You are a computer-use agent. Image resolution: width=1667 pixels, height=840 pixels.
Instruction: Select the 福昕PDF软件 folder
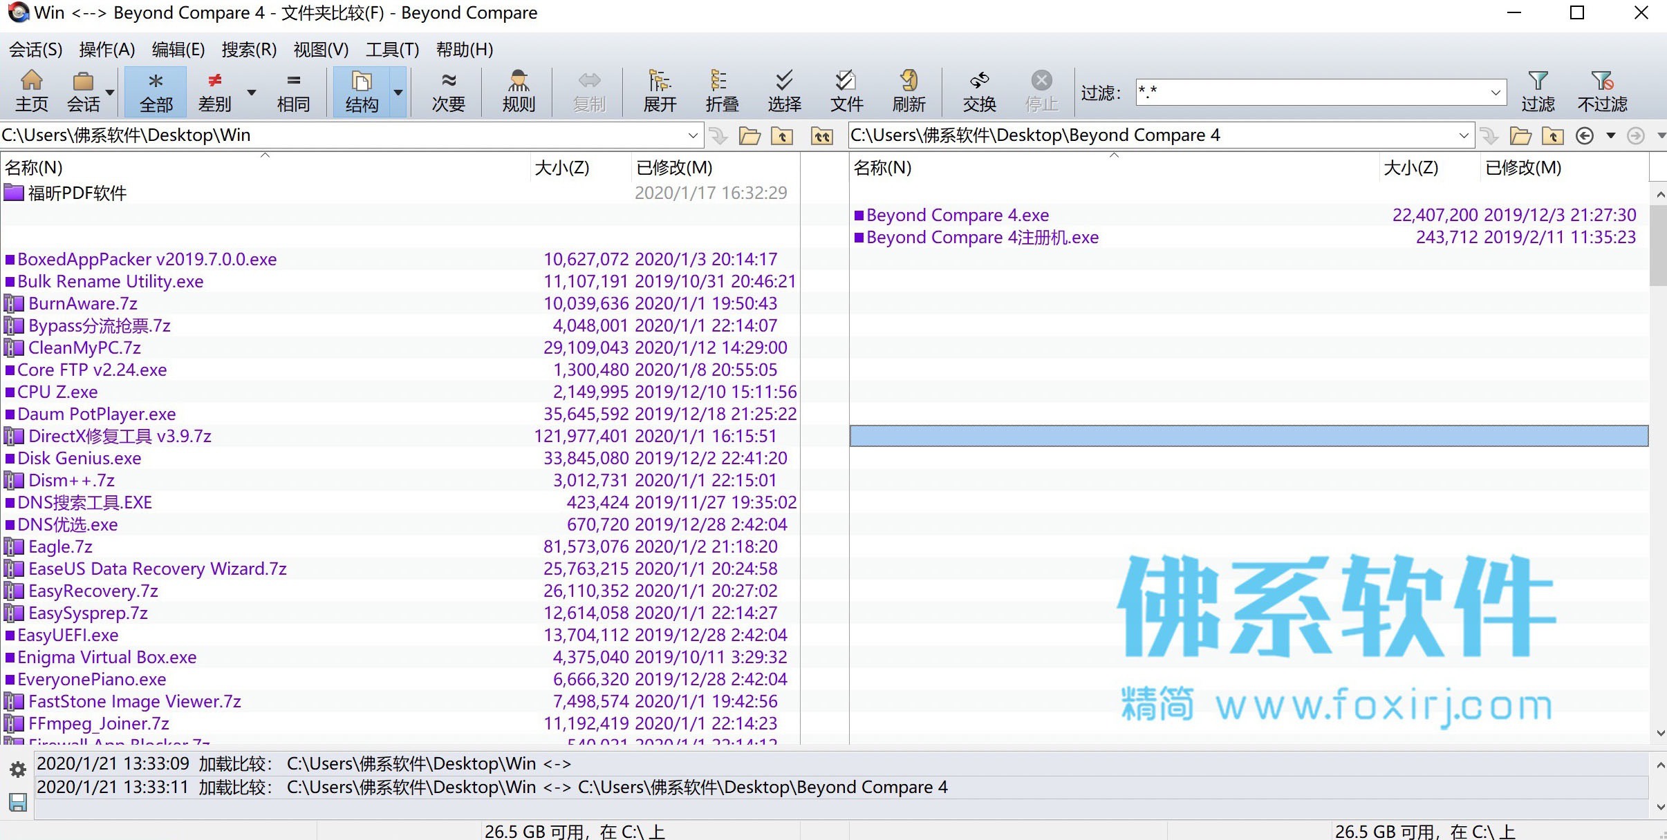400,193
